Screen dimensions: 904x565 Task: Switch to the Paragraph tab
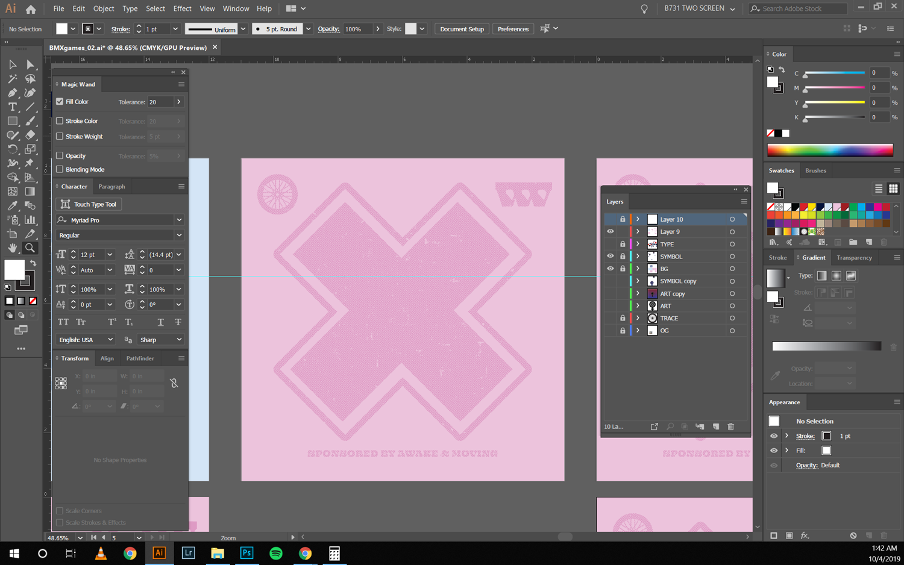pos(112,187)
